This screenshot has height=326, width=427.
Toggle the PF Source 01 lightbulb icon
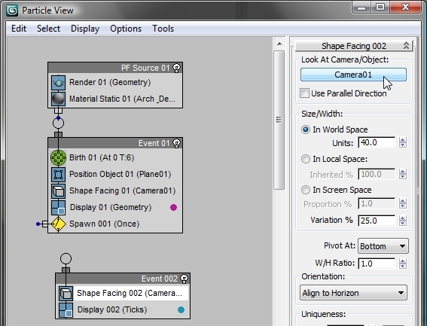tap(177, 68)
